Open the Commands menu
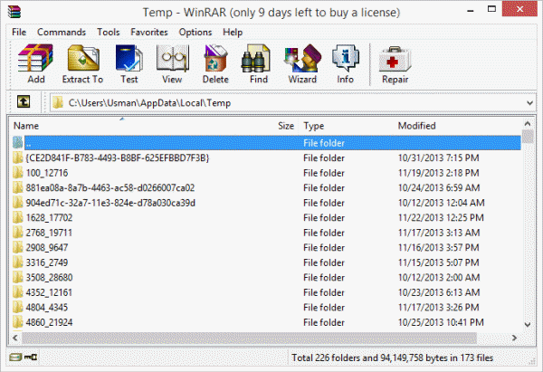543x372 pixels. [x=62, y=33]
